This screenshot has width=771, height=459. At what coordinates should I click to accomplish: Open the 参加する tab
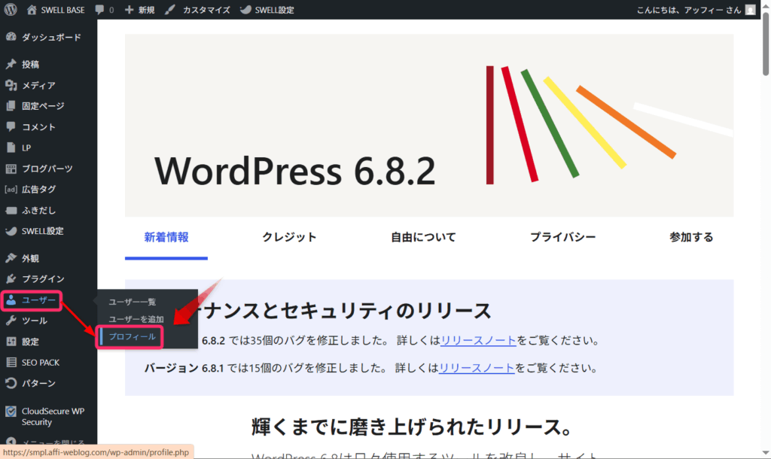[x=691, y=237]
